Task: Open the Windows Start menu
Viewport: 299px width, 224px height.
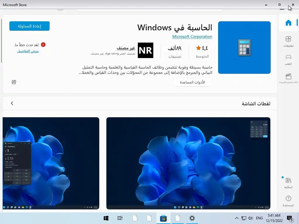Action: pyautogui.click(x=106, y=218)
